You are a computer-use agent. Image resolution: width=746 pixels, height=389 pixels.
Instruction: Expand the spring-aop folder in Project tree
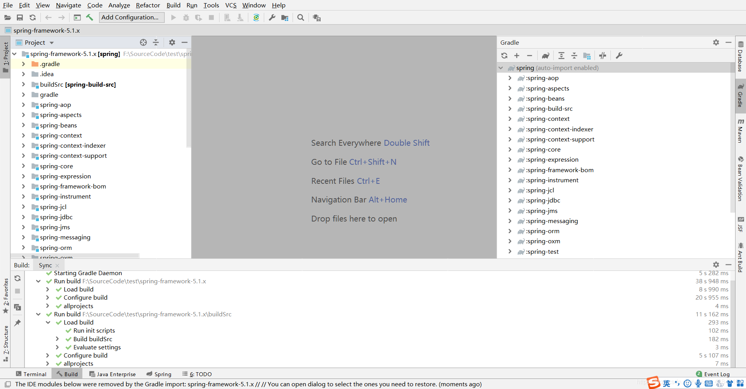pyautogui.click(x=23, y=105)
